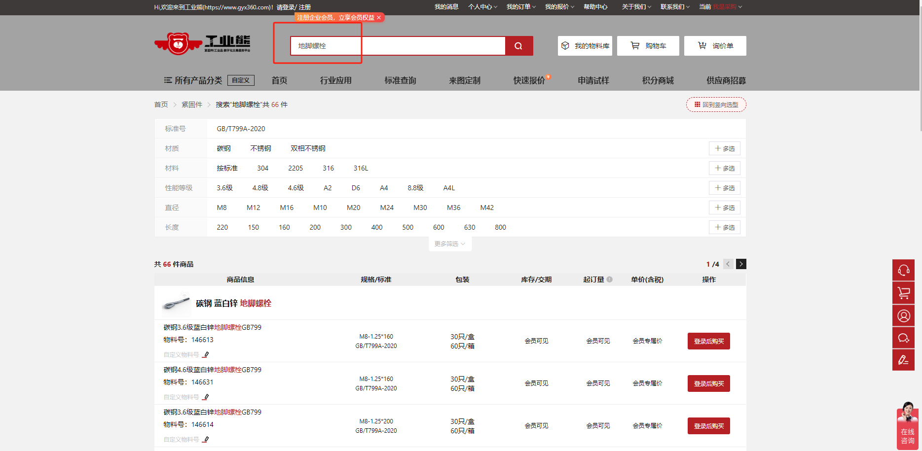The width and height of the screenshot is (922, 451).
Task: Enable multi-select for 直径 filter row
Action: (x=724, y=208)
